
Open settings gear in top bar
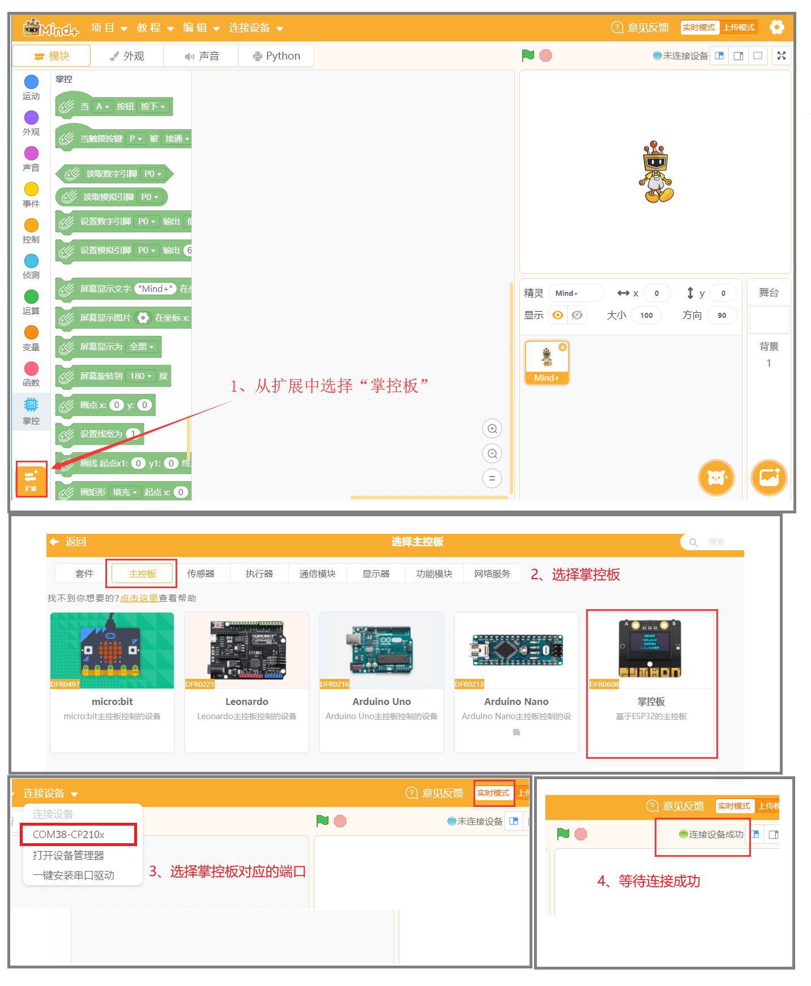777,27
